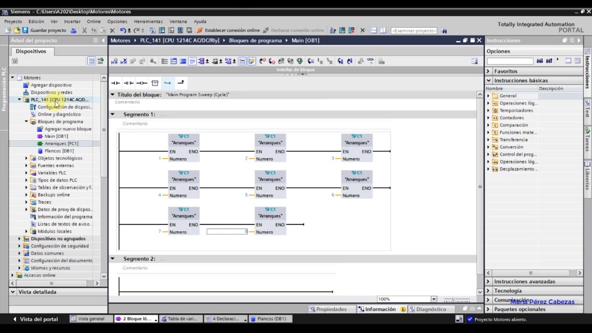Click the instructions search input field
Screen dimensions: 592x333
click(510, 61)
